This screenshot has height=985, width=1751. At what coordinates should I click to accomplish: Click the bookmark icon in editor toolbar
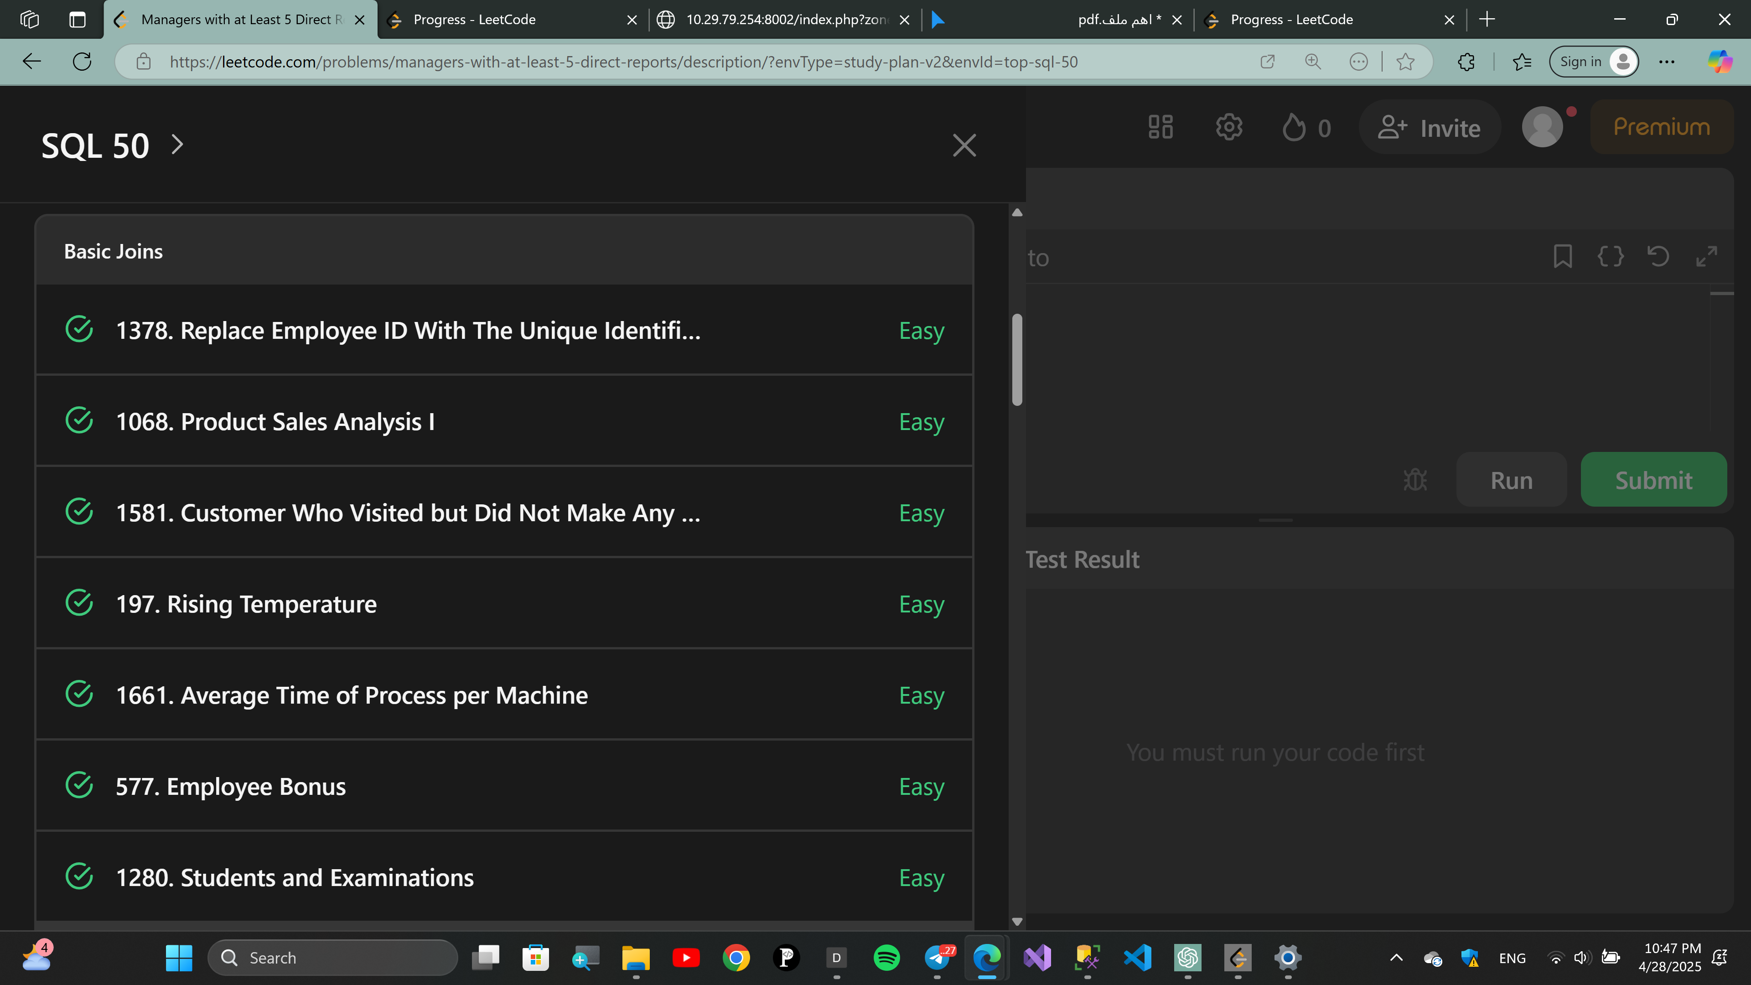[x=1562, y=256]
